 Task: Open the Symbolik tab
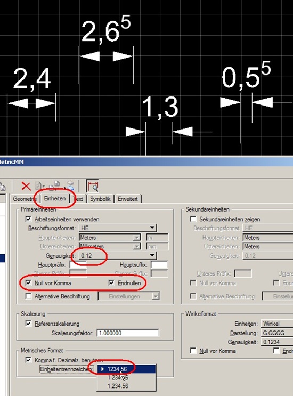100,199
